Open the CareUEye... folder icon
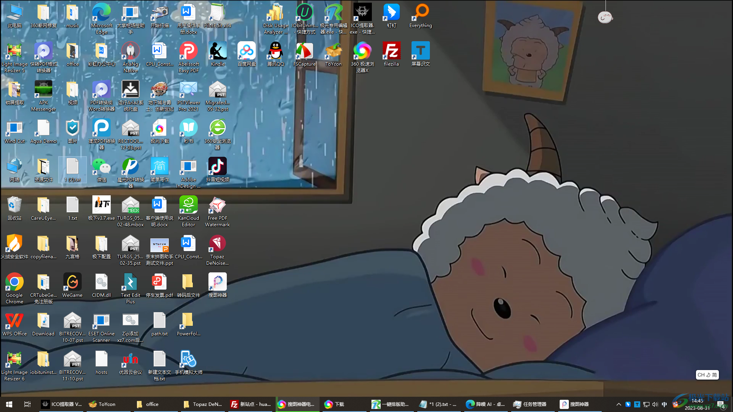 44,208
